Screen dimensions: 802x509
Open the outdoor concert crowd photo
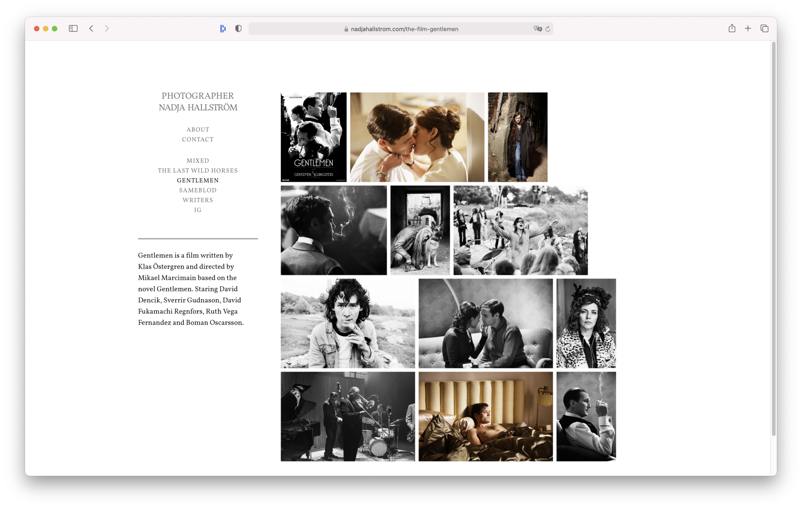tap(520, 230)
